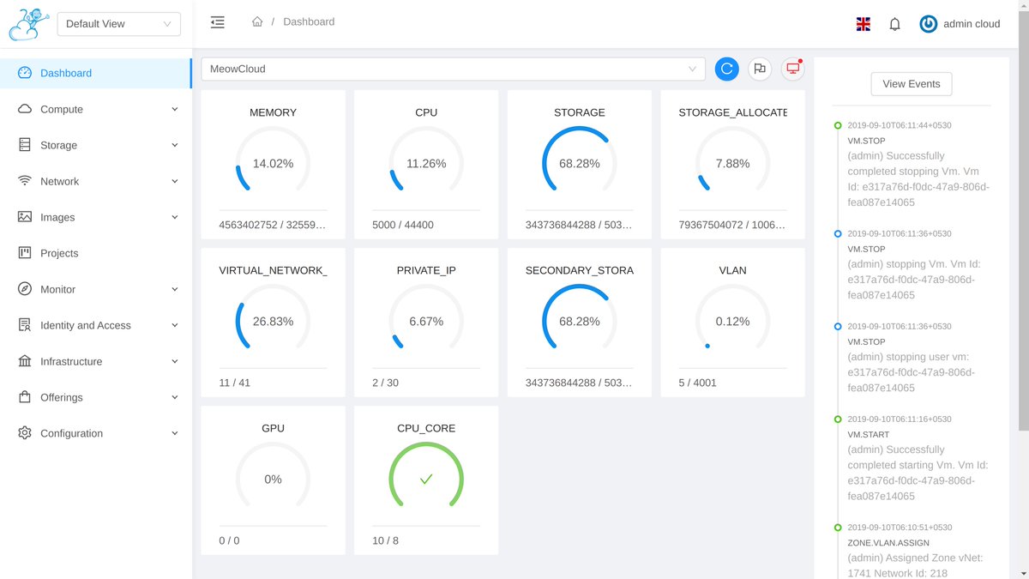Click the View Events button
Image resolution: width=1029 pixels, height=579 pixels.
coord(911,84)
